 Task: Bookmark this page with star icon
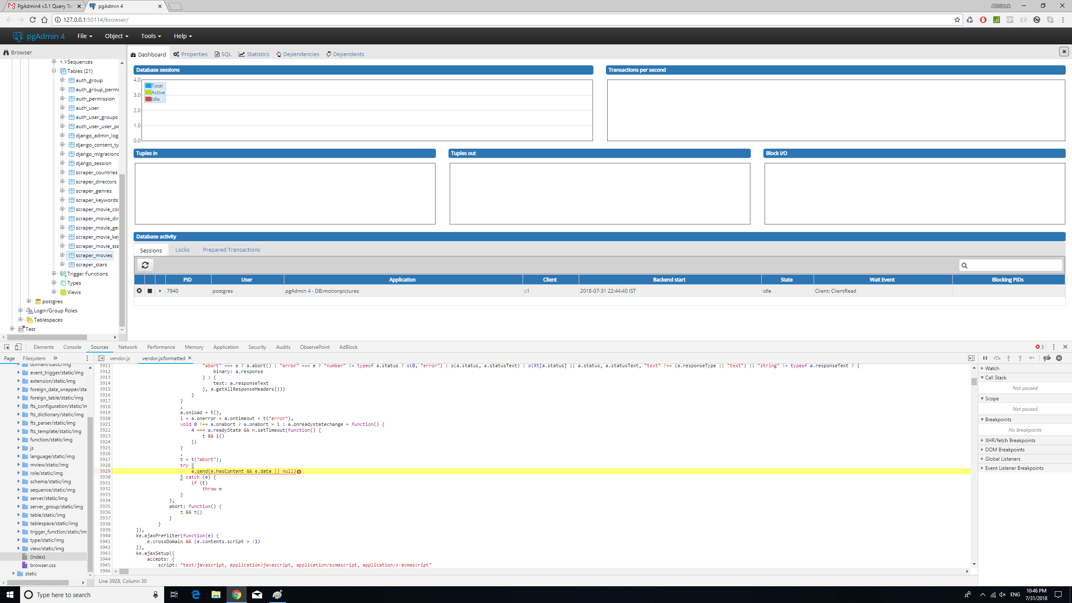pos(957,20)
